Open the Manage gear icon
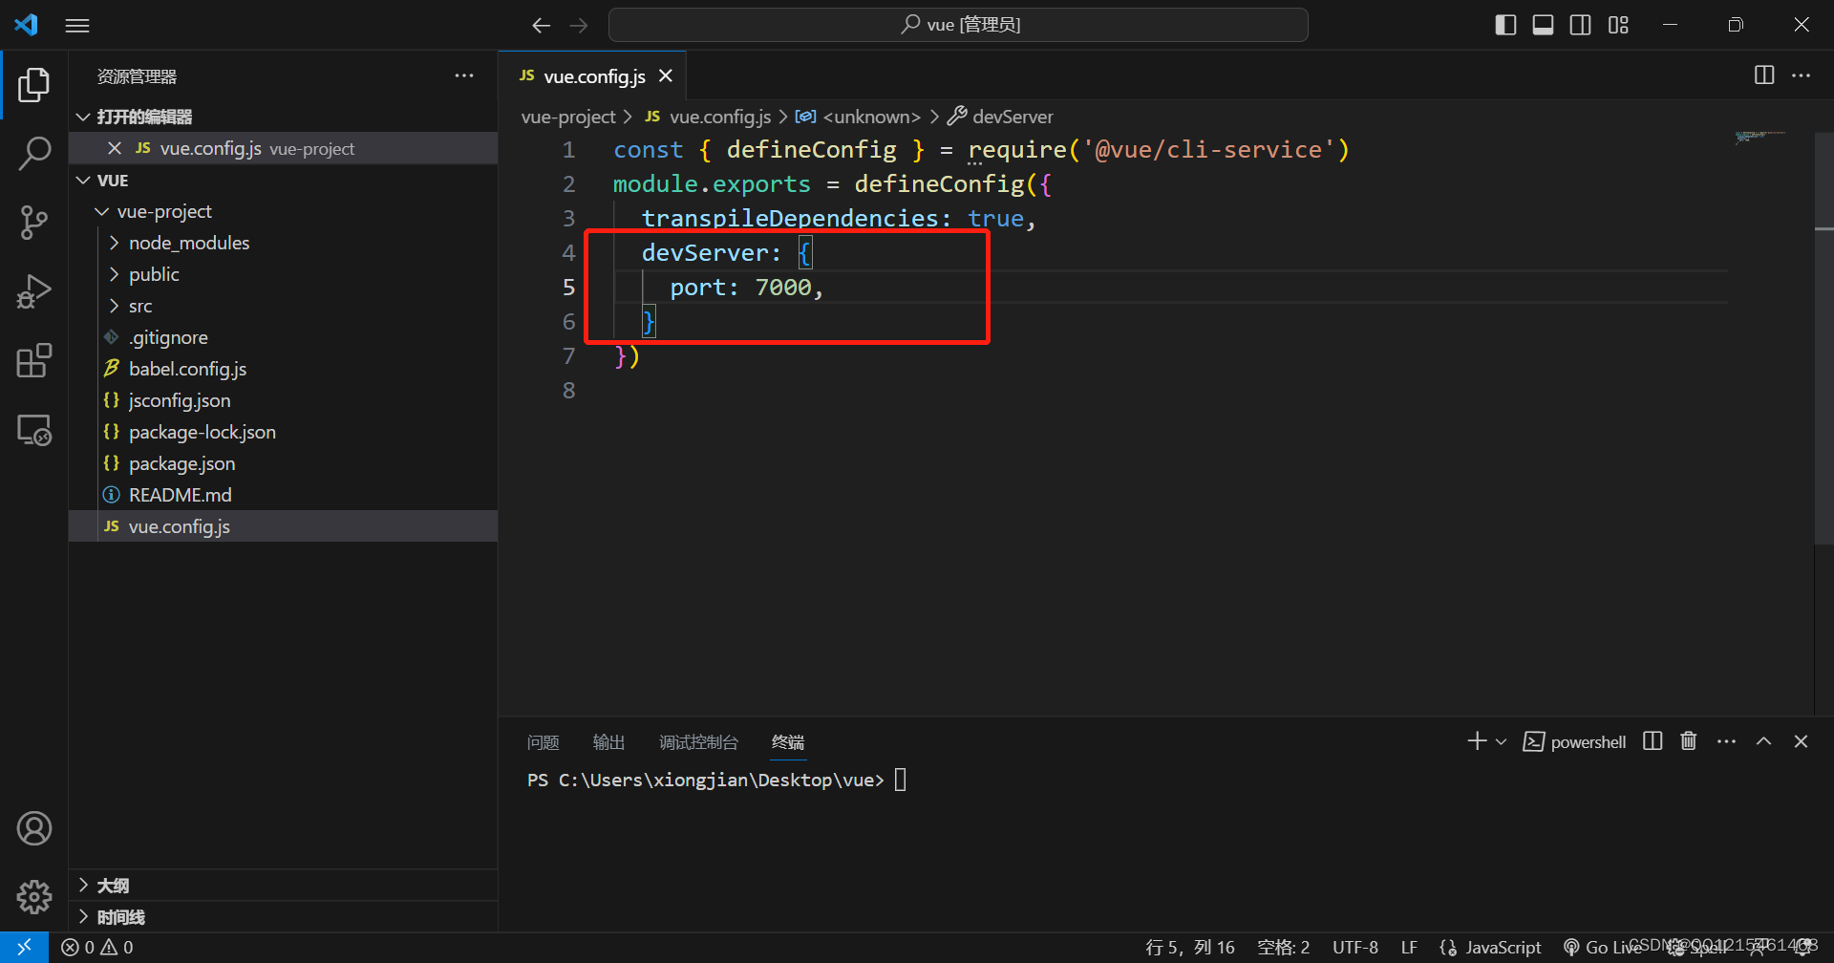1834x963 pixels. (x=34, y=896)
